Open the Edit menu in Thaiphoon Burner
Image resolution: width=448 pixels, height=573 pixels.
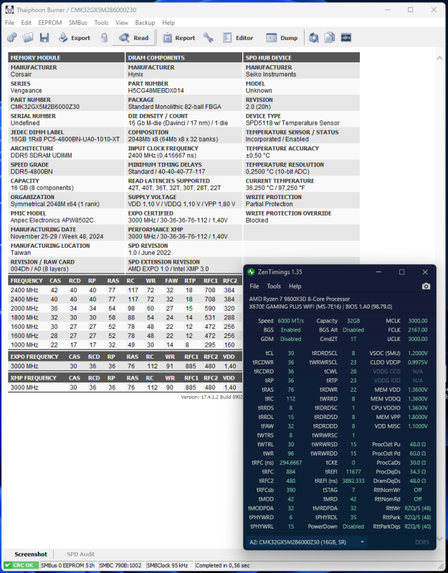[27, 23]
